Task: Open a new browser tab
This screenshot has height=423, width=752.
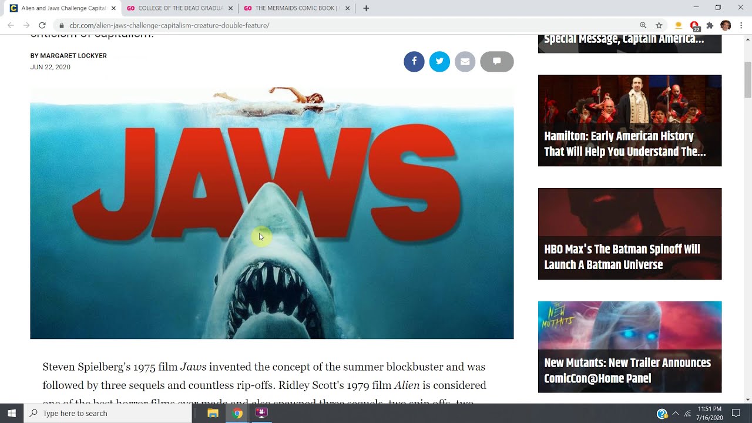Action: coord(366,8)
